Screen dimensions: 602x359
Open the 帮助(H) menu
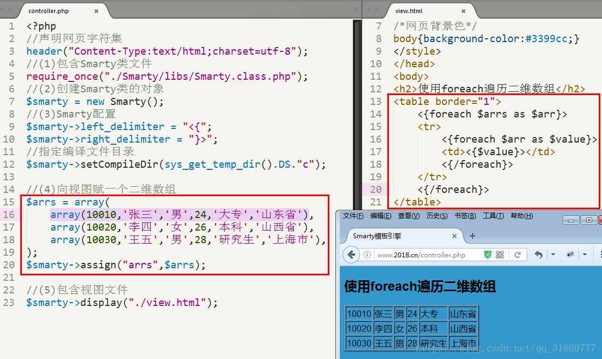click(521, 216)
